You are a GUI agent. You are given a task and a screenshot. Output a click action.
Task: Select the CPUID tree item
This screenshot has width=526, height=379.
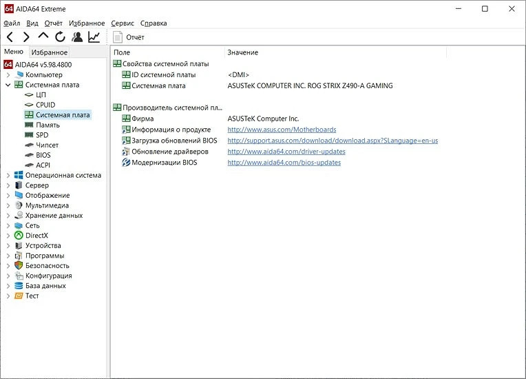(45, 105)
